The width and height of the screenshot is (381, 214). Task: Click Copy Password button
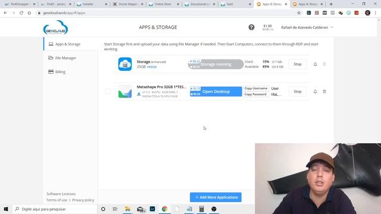click(x=255, y=95)
